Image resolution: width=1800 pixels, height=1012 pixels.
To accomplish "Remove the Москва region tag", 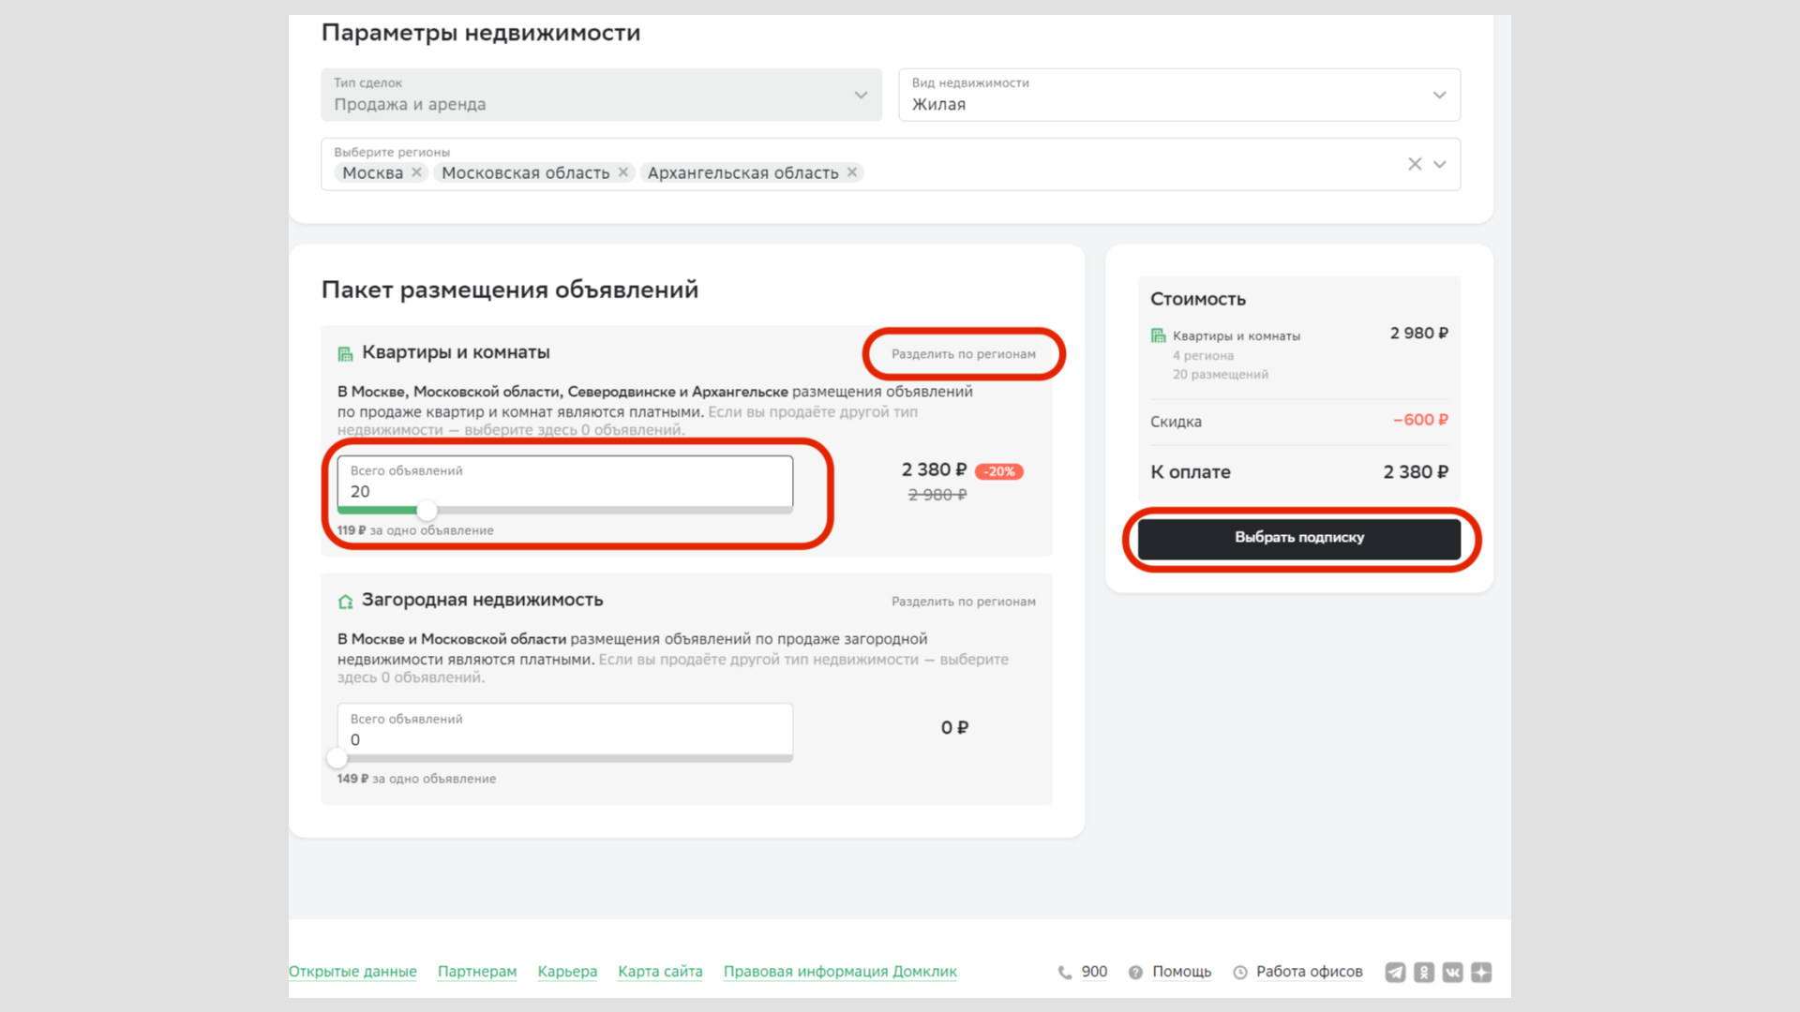I will (x=416, y=172).
